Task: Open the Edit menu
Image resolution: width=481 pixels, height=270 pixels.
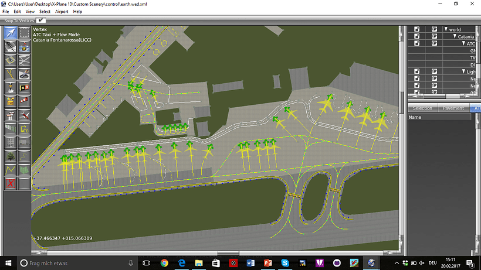Action: [17, 12]
